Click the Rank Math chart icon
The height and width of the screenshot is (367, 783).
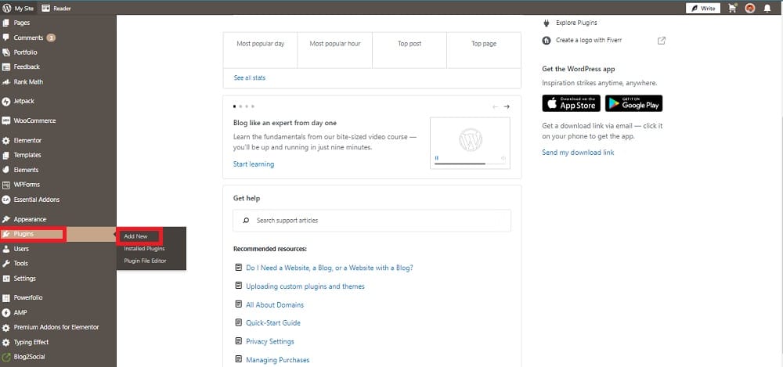point(6,82)
